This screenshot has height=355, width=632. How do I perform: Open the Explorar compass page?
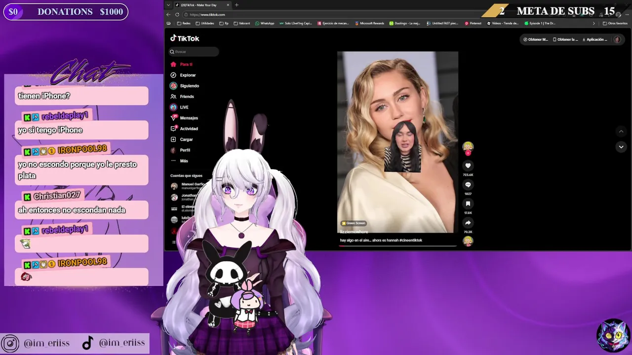(x=183, y=75)
